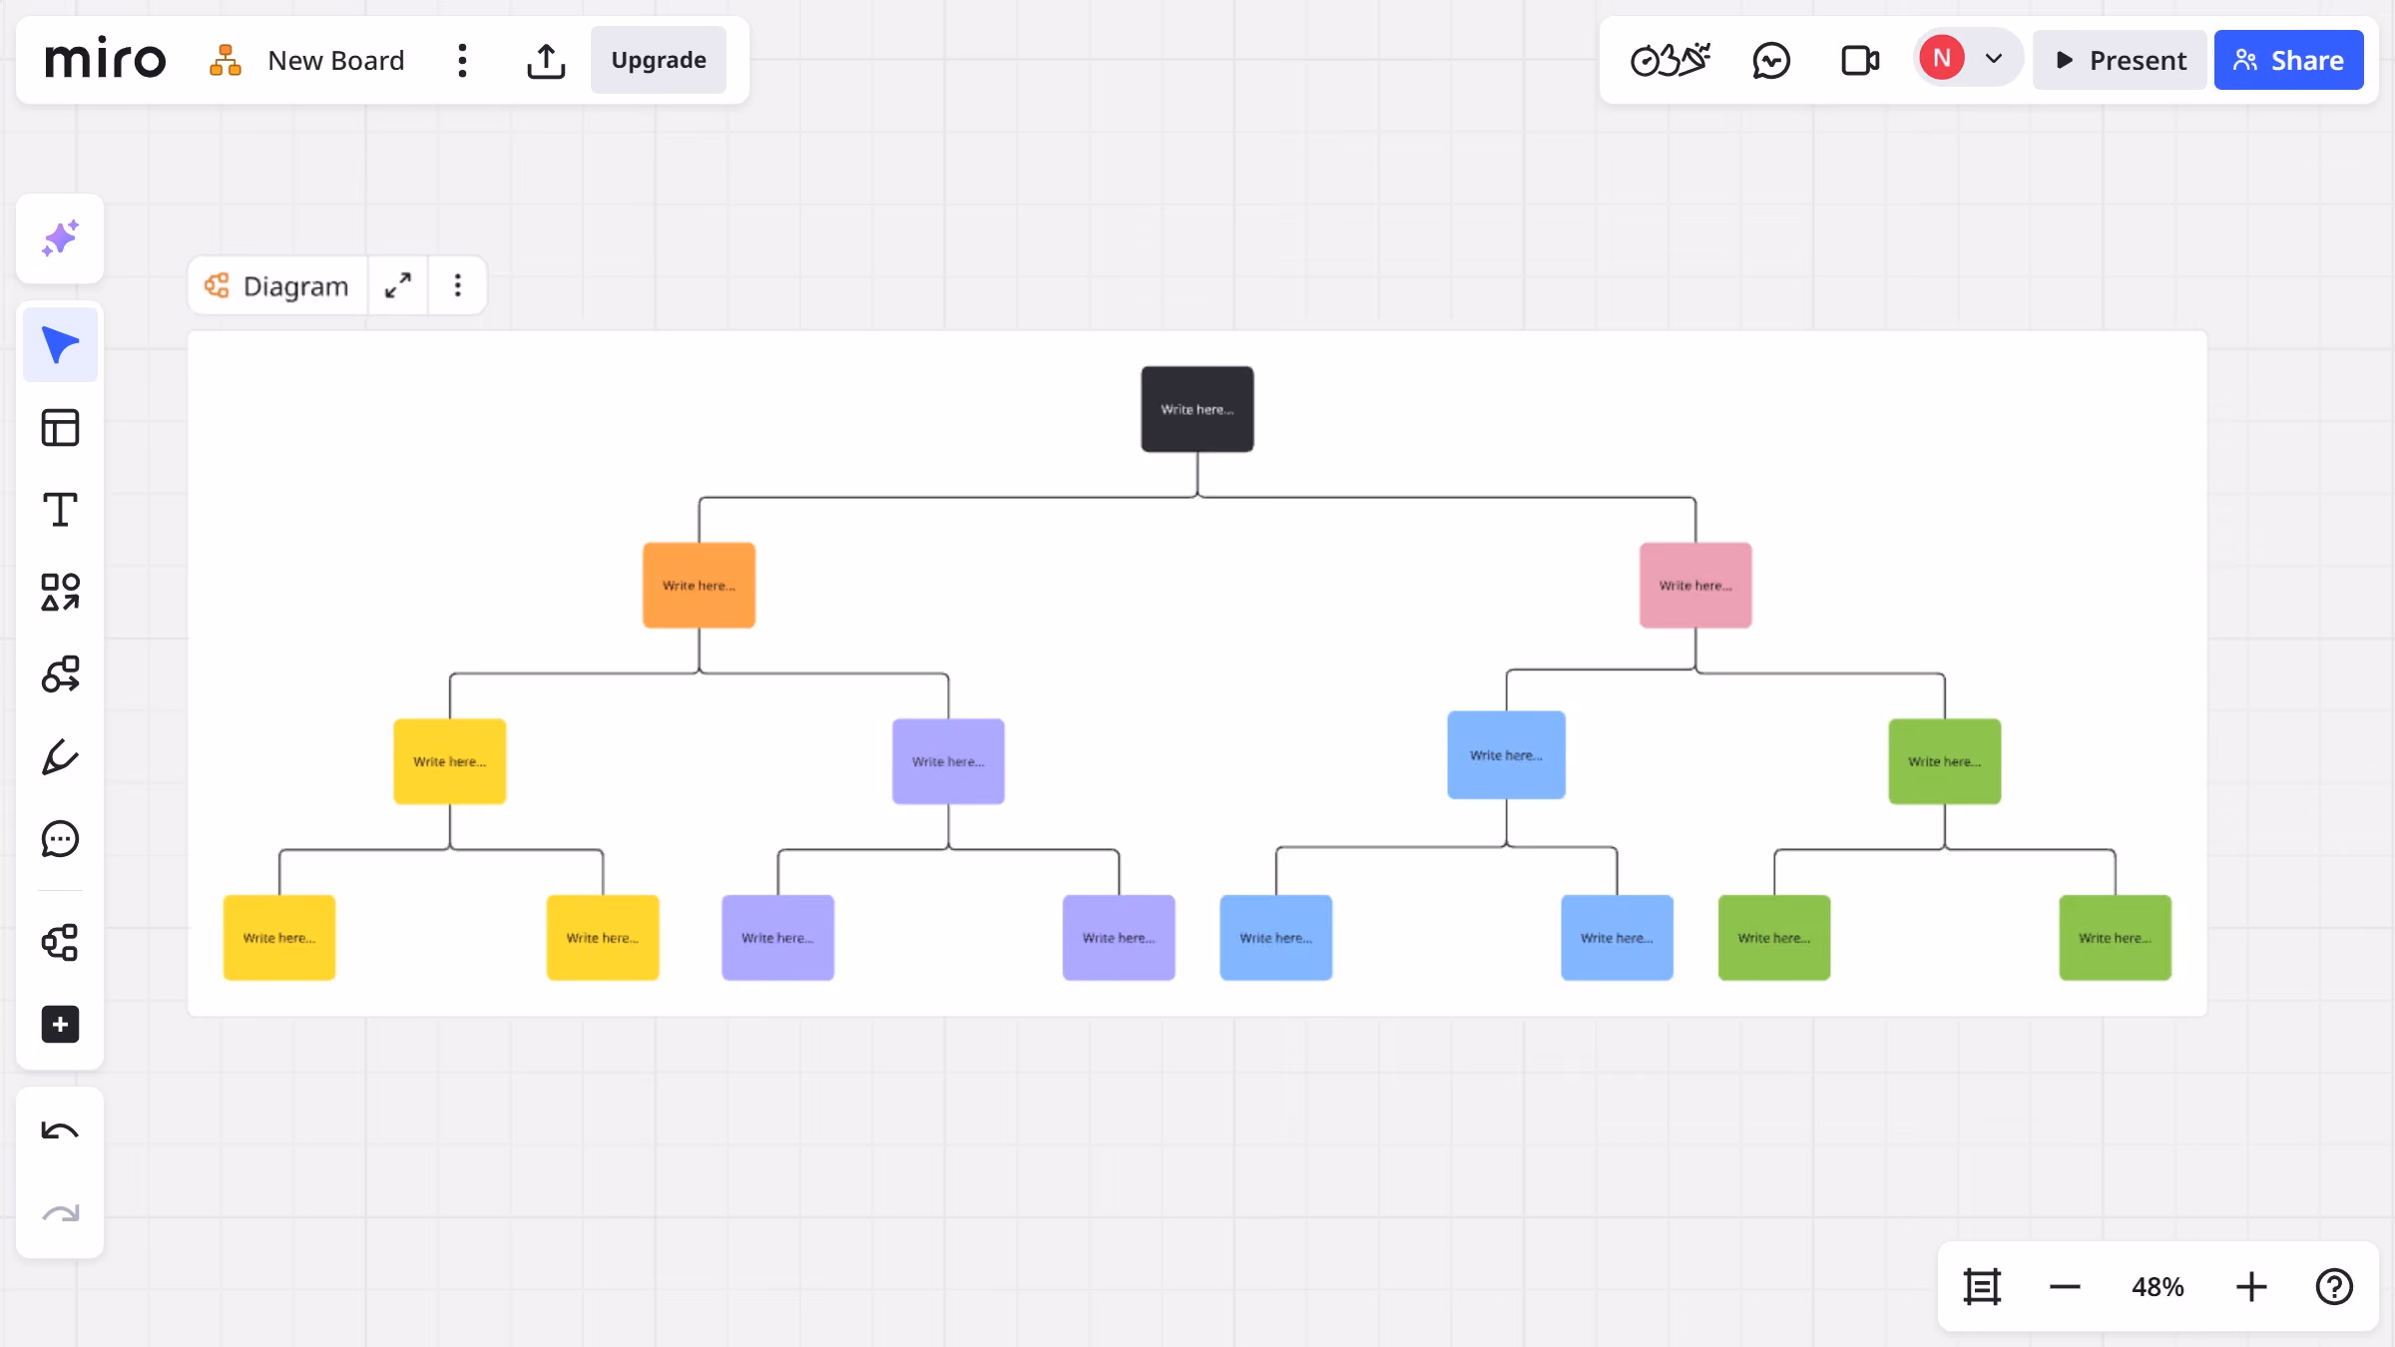The height and width of the screenshot is (1347, 2395).
Task: Redo the last undone action
Action: click(60, 1213)
